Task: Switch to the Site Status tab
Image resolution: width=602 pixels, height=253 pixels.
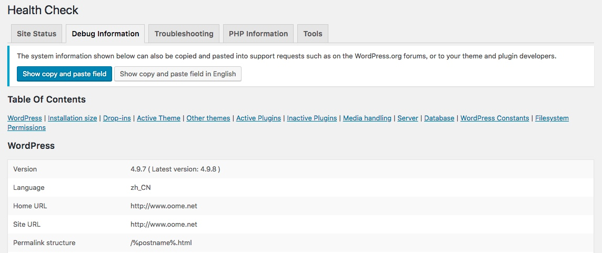Action: (x=36, y=34)
